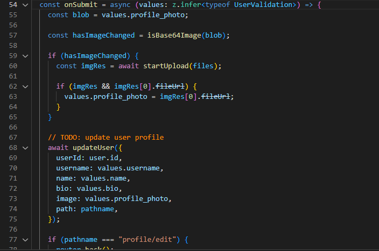
Task: Click the deprecated fileUrl on line 63
Action: coord(215,97)
